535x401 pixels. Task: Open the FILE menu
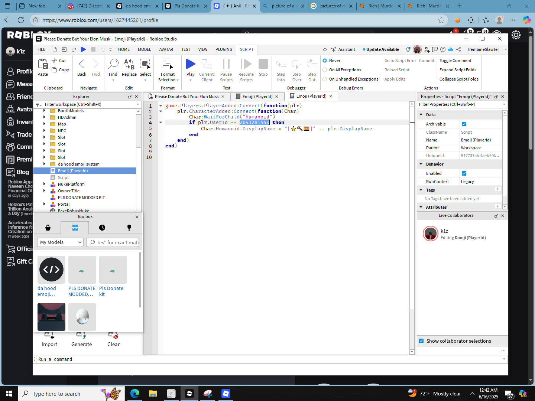click(x=42, y=49)
